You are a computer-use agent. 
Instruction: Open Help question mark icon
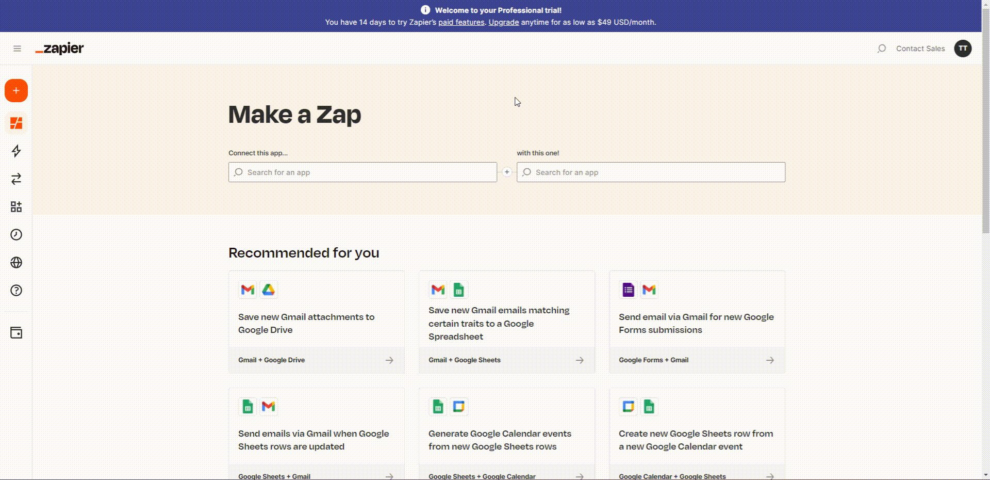(x=16, y=291)
